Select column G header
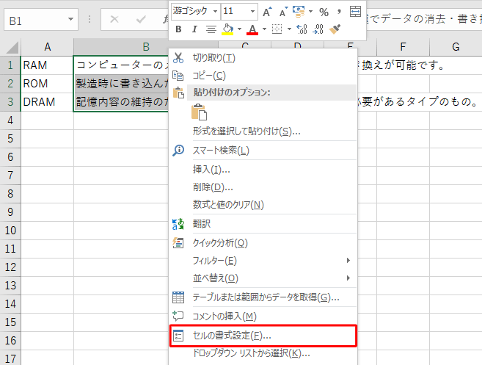 [x=456, y=47]
